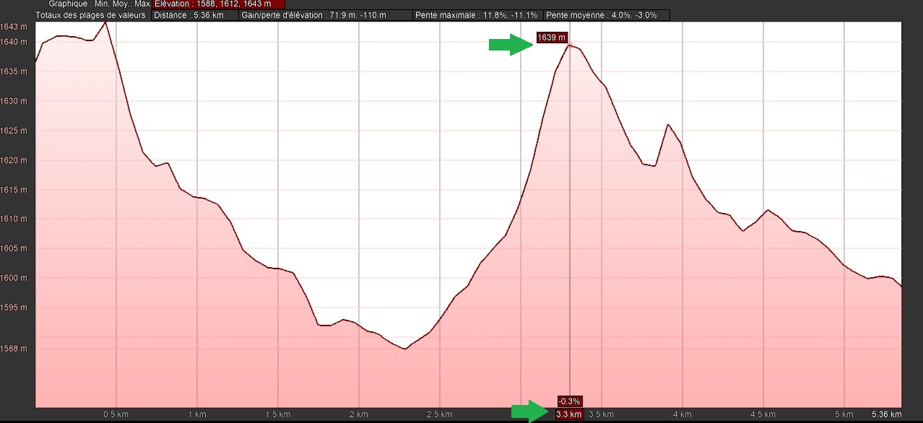Click the profile peak at vertical cursor line
Screen dimensions: 923x423
[570, 45]
